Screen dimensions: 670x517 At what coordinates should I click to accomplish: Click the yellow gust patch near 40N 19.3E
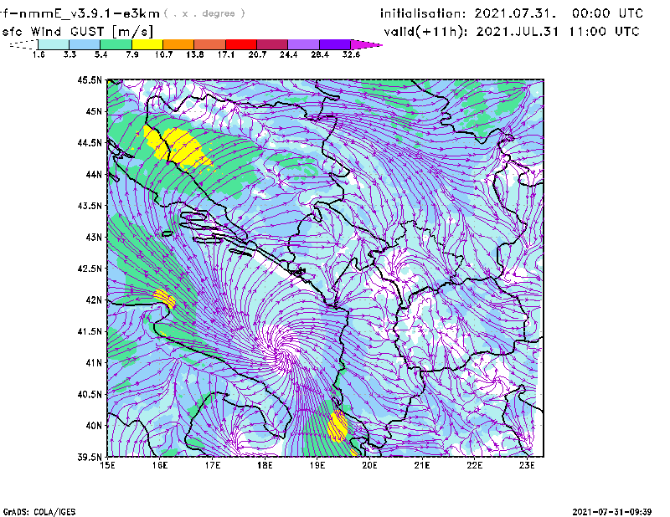tap(338, 425)
